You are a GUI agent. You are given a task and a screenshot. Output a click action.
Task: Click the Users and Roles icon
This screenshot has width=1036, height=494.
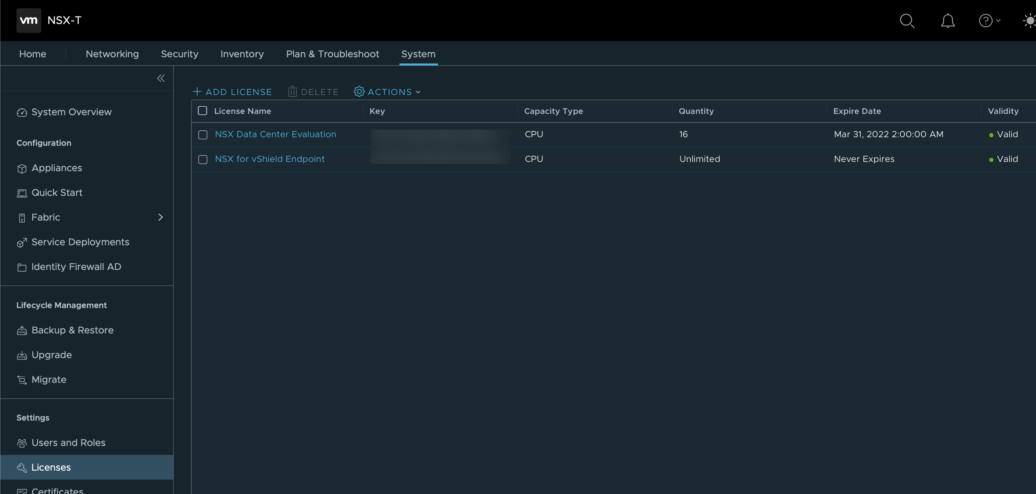coord(22,443)
